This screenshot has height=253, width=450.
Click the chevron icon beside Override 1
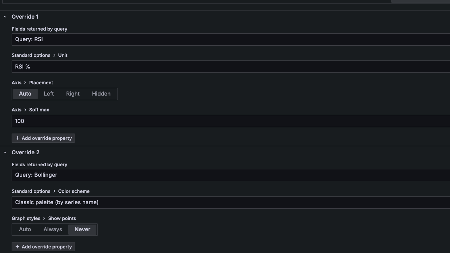pyautogui.click(x=5, y=17)
